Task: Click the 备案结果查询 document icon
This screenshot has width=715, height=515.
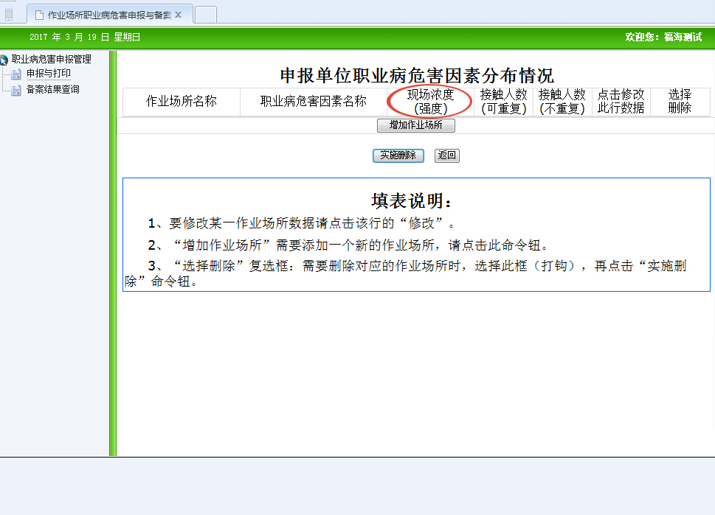Action: (x=16, y=90)
